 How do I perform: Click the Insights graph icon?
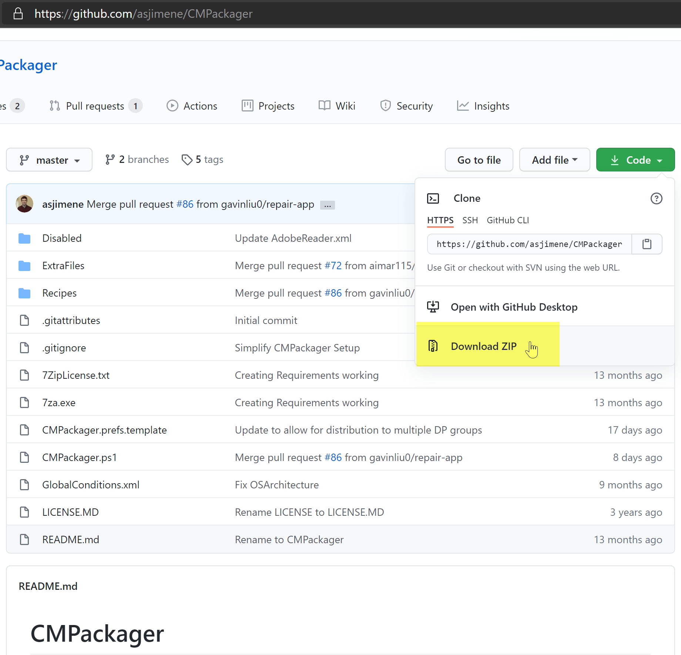(x=463, y=106)
